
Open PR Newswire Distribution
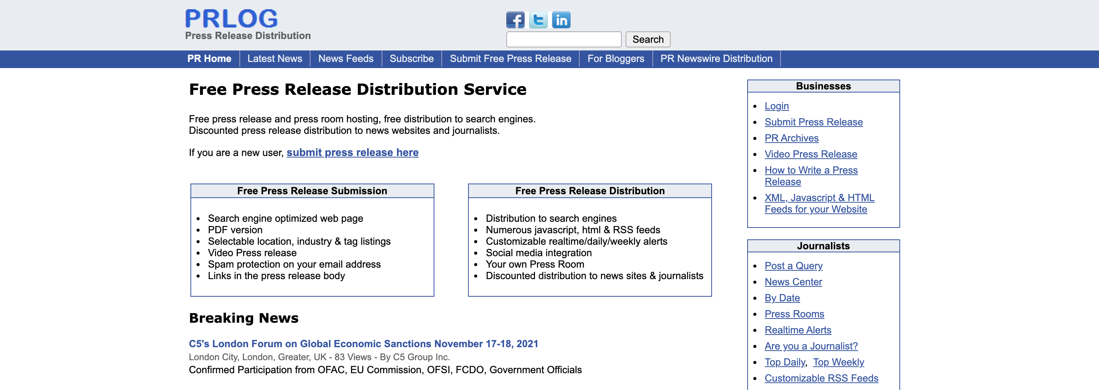click(716, 59)
